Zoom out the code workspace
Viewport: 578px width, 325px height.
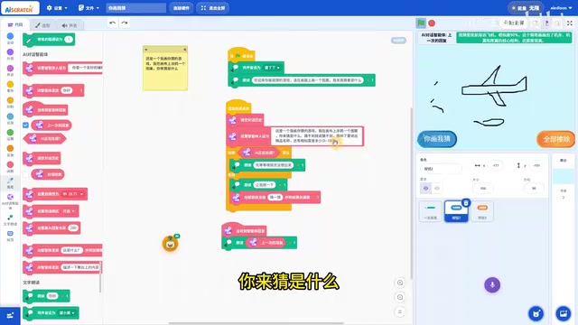(x=400, y=297)
